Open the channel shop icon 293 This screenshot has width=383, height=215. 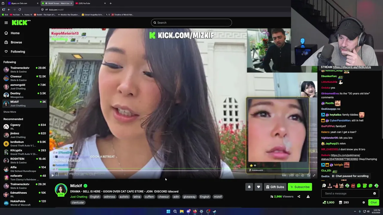click(x=344, y=202)
